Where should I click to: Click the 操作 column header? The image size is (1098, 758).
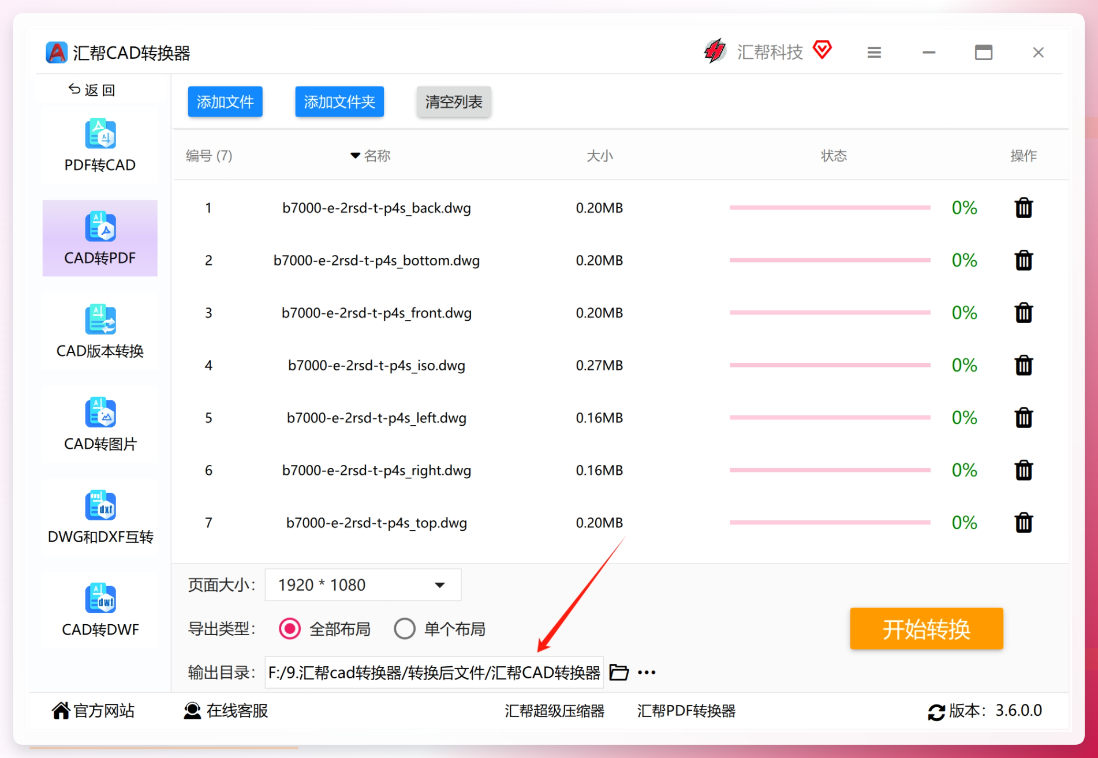pyautogui.click(x=1024, y=156)
